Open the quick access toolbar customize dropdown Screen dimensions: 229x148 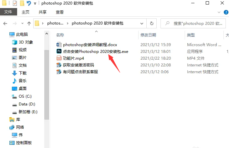pos(35,3)
